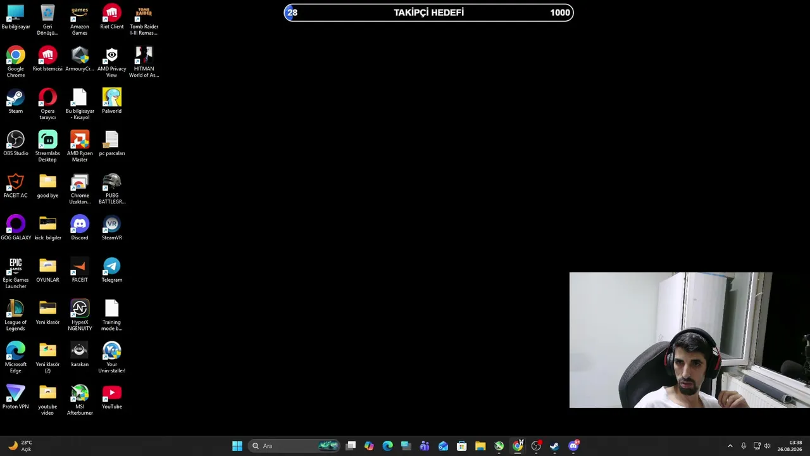Open network settings tray icon
810x456 pixels.
[x=757, y=446]
